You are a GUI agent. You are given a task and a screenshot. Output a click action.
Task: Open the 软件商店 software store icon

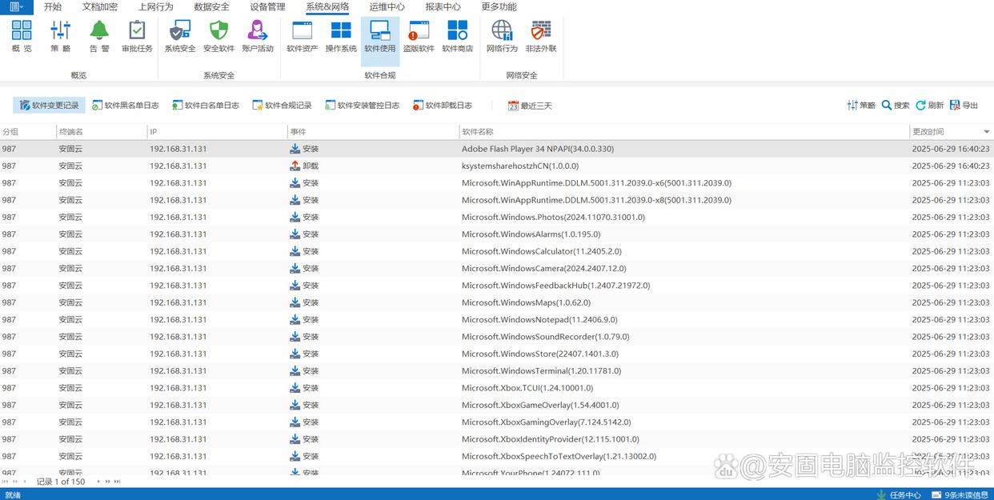click(x=457, y=37)
